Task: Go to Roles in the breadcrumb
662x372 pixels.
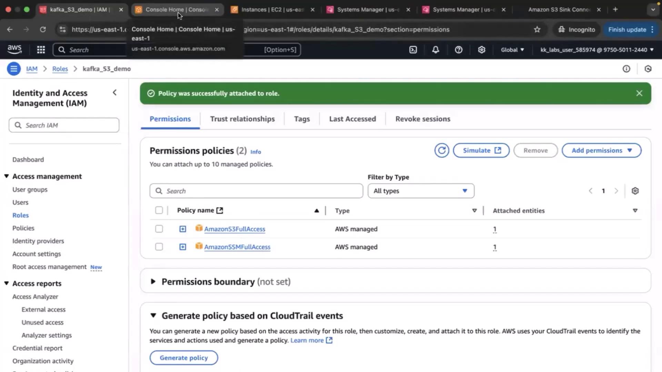Action: (x=60, y=69)
